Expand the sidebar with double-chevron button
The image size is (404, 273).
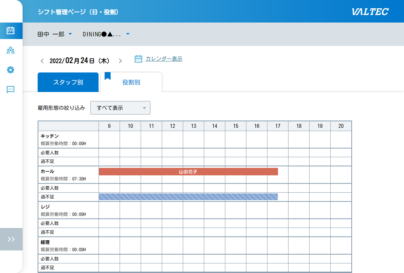11,239
